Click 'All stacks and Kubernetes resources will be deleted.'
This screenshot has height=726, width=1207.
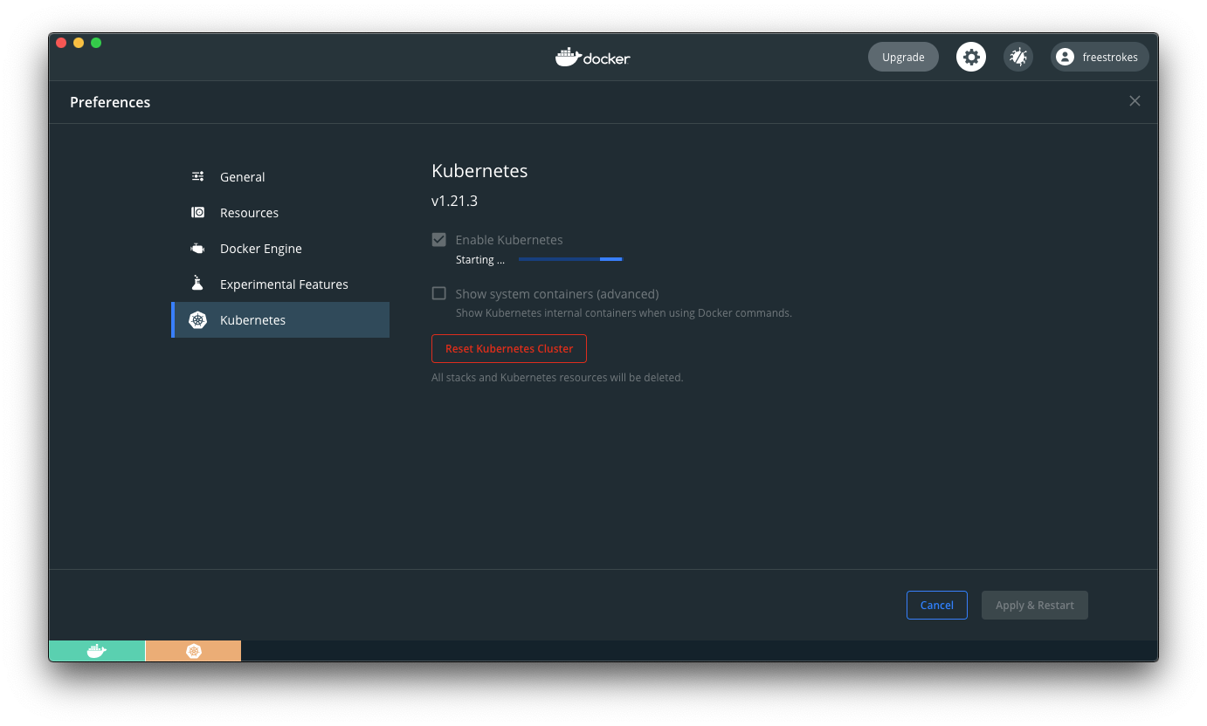(x=557, y=378)
